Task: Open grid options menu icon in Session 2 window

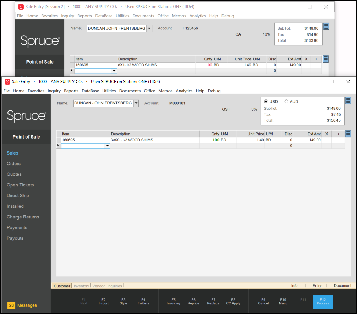Action: coord(325,59)
